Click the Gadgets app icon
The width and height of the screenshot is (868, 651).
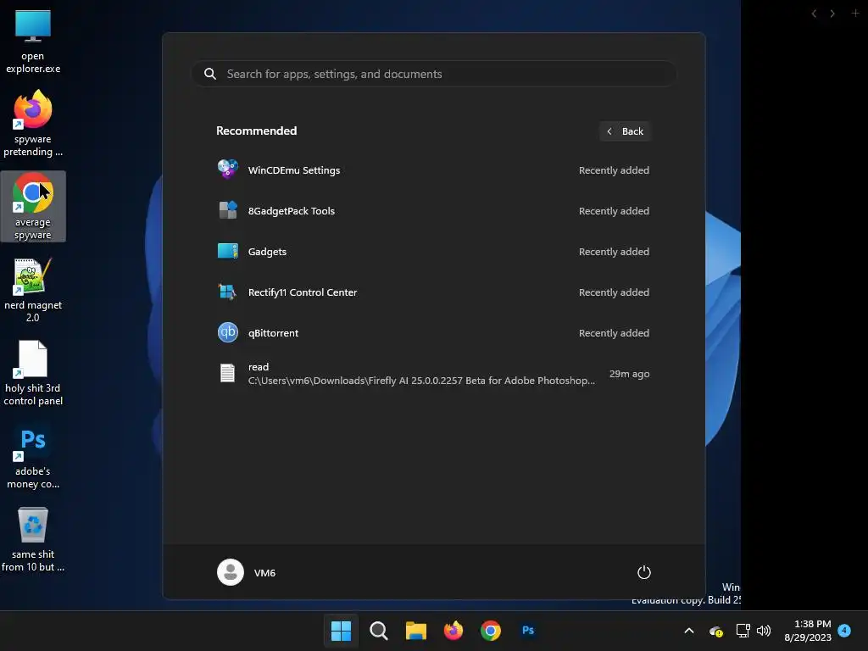click(x=227, y=251)
